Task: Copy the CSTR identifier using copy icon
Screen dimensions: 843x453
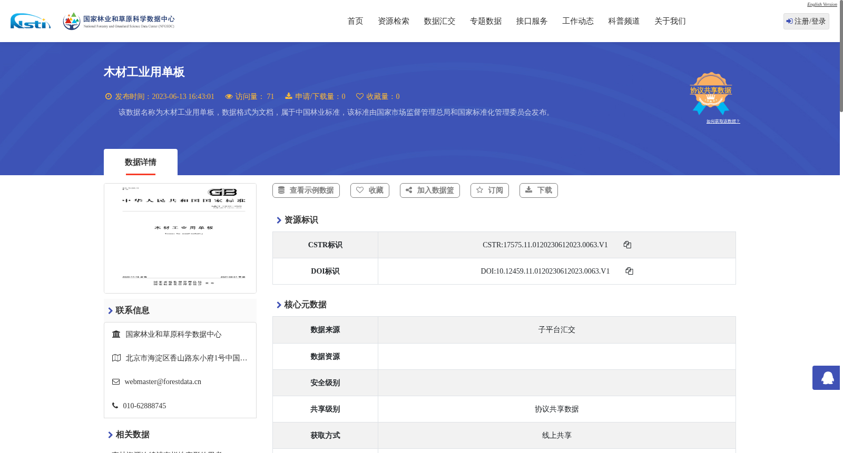Action: 627,245
